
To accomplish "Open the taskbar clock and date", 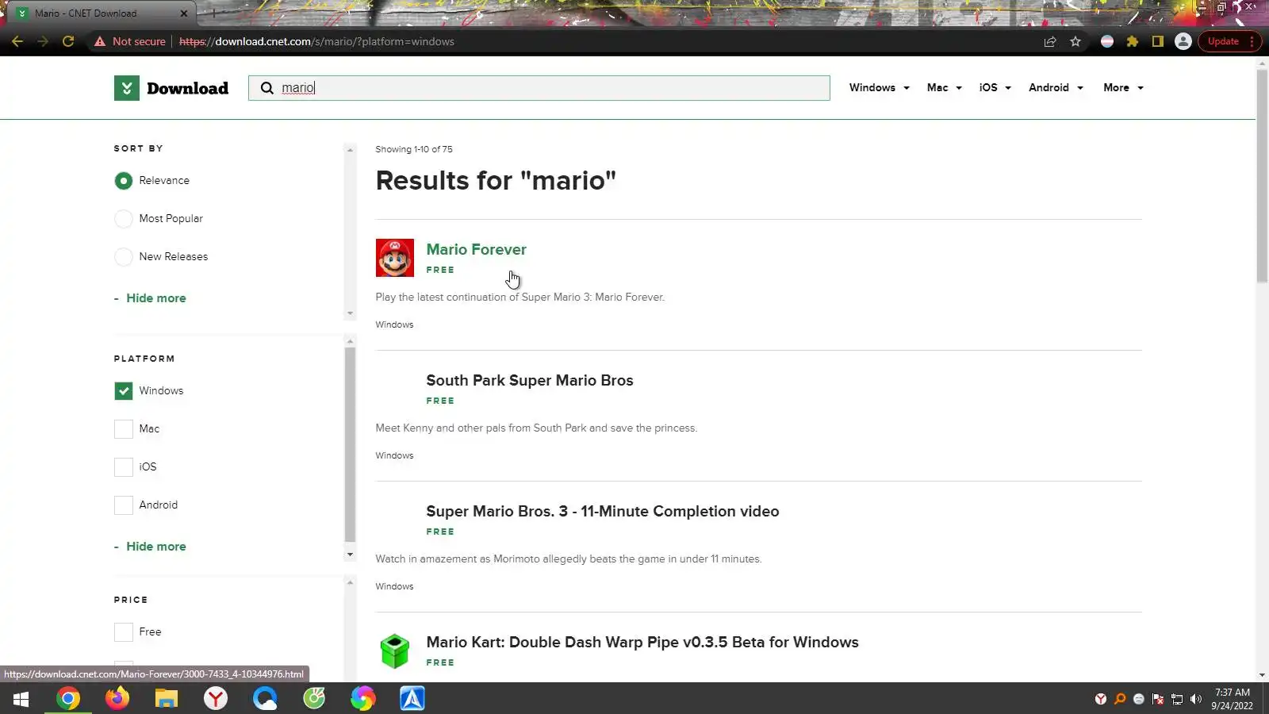I will point(1233,699).
